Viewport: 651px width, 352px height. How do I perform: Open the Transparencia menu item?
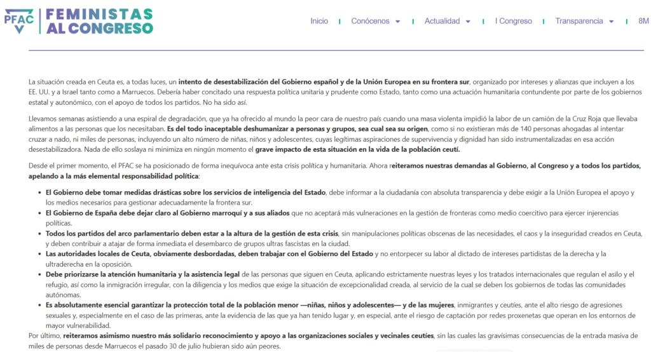click(x=579, y=21)
